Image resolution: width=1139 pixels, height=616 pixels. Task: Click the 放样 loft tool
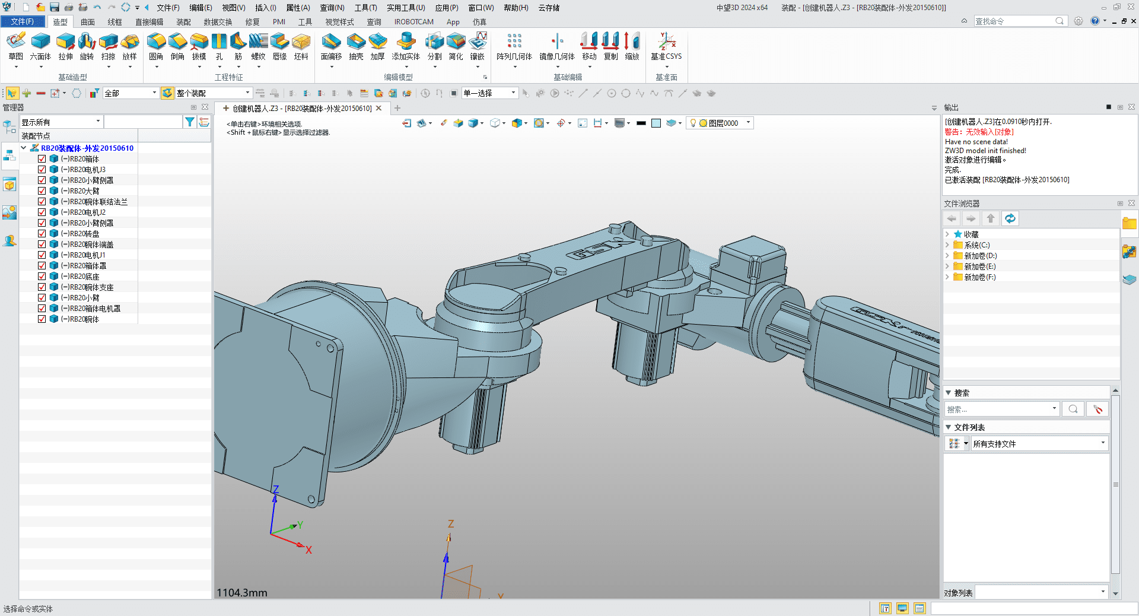(x=129, y=46)
